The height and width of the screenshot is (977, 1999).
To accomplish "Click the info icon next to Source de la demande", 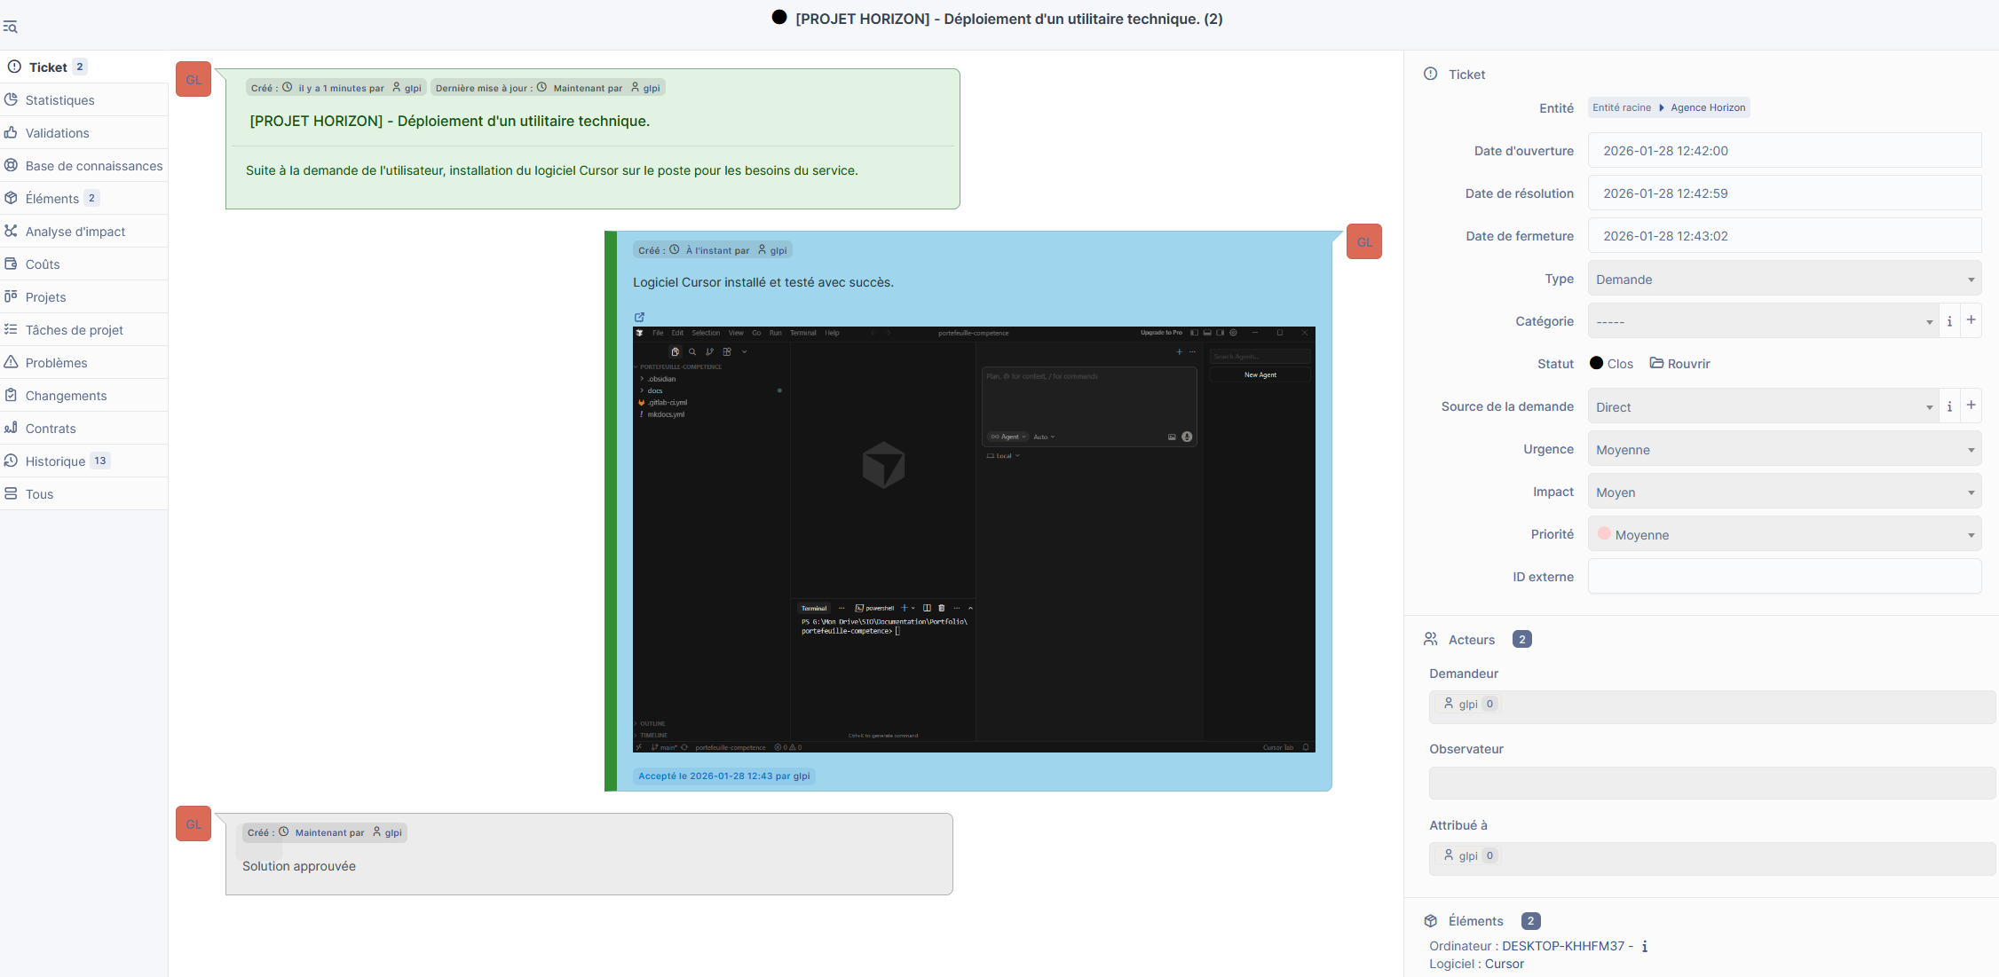I will click(x=1949, y=406).
